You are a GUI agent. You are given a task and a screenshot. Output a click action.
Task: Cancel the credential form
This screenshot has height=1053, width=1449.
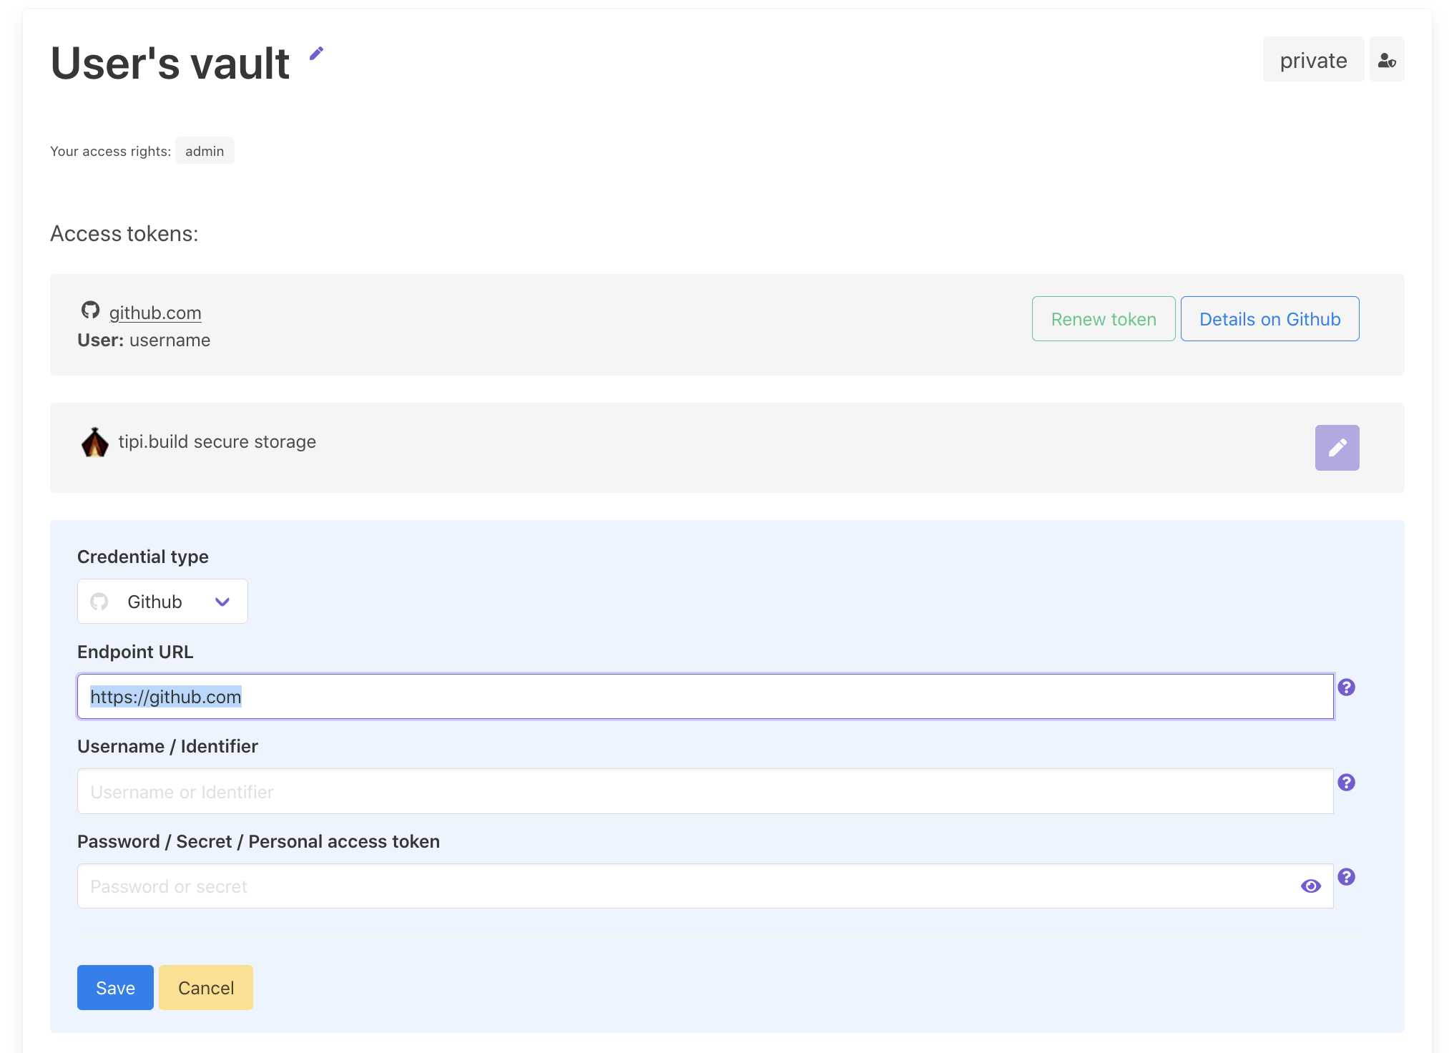point(205,987)
